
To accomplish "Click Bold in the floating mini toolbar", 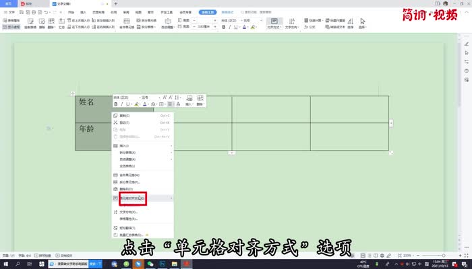I will point(115,104).
